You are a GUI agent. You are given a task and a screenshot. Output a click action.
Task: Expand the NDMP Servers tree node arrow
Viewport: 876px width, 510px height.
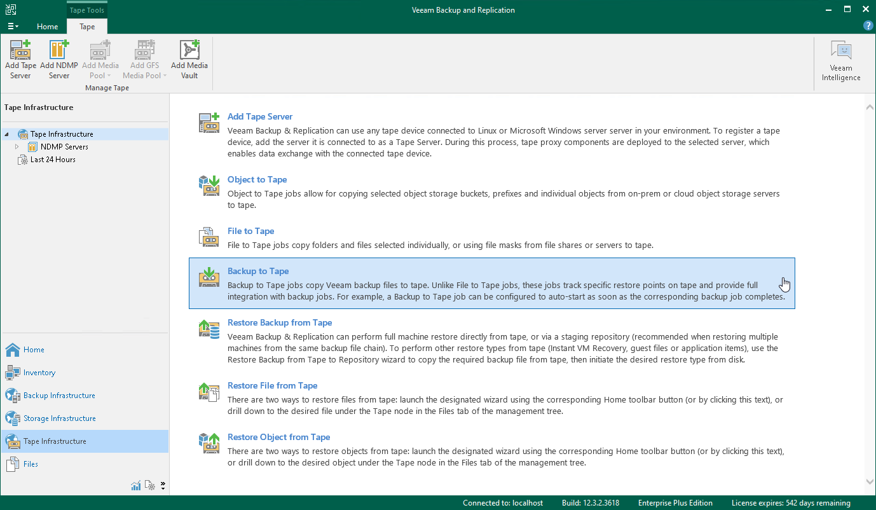[x=17, y=147]
